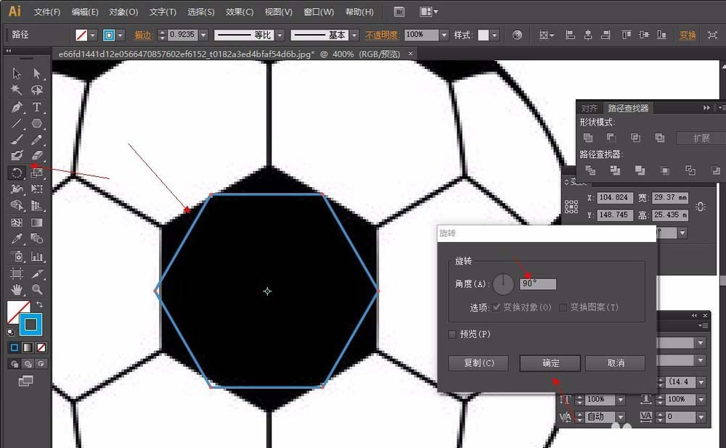726x448 pixels.
Task: Open the 基本 brush definition dropdown
Action: (x=354, y=35)
